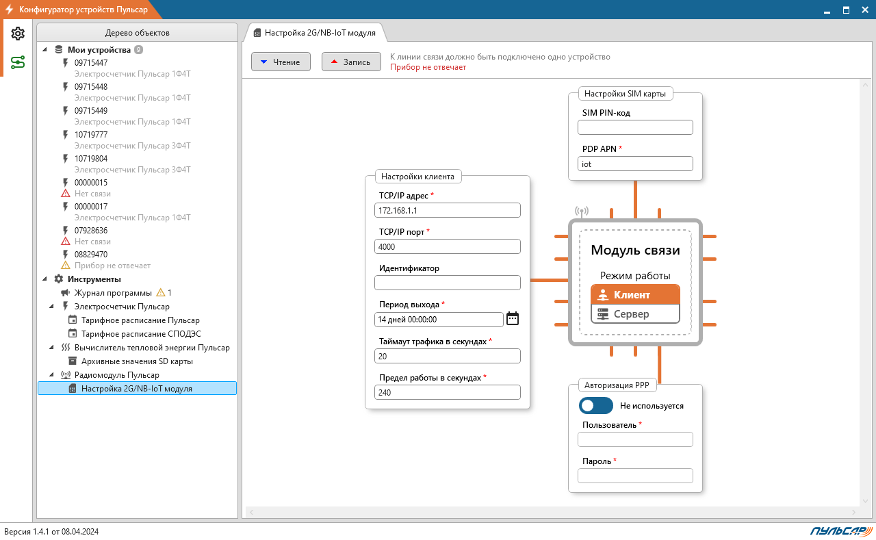Click the Таймаут трафика в секундах field

click(x=448, y=356)
